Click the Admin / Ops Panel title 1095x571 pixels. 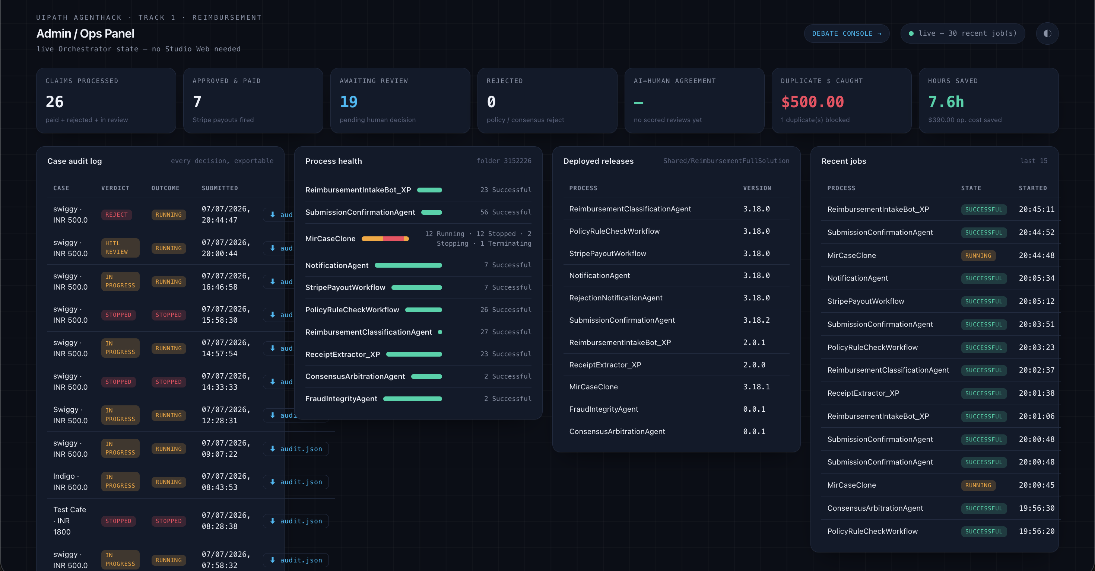[x=85, y=34]
